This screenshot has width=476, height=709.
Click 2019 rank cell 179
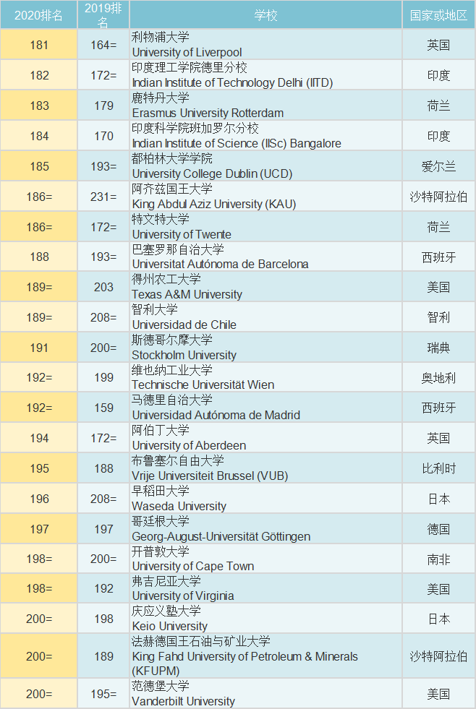coord(103,106)
